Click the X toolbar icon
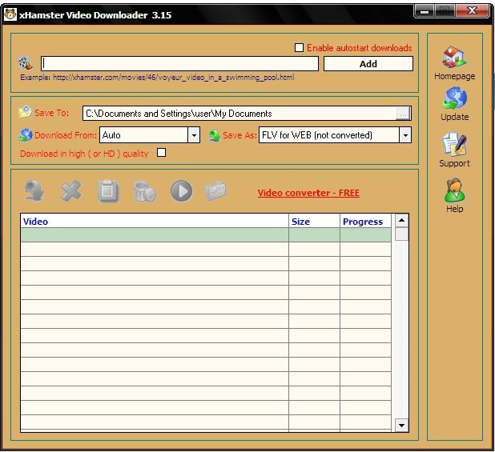 70,191
